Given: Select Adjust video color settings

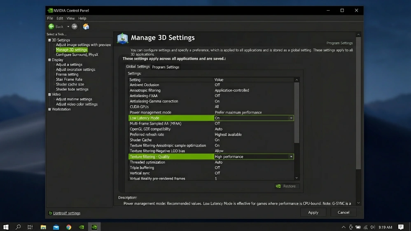Looking at the screenshot, I should [x=77, y=104].
